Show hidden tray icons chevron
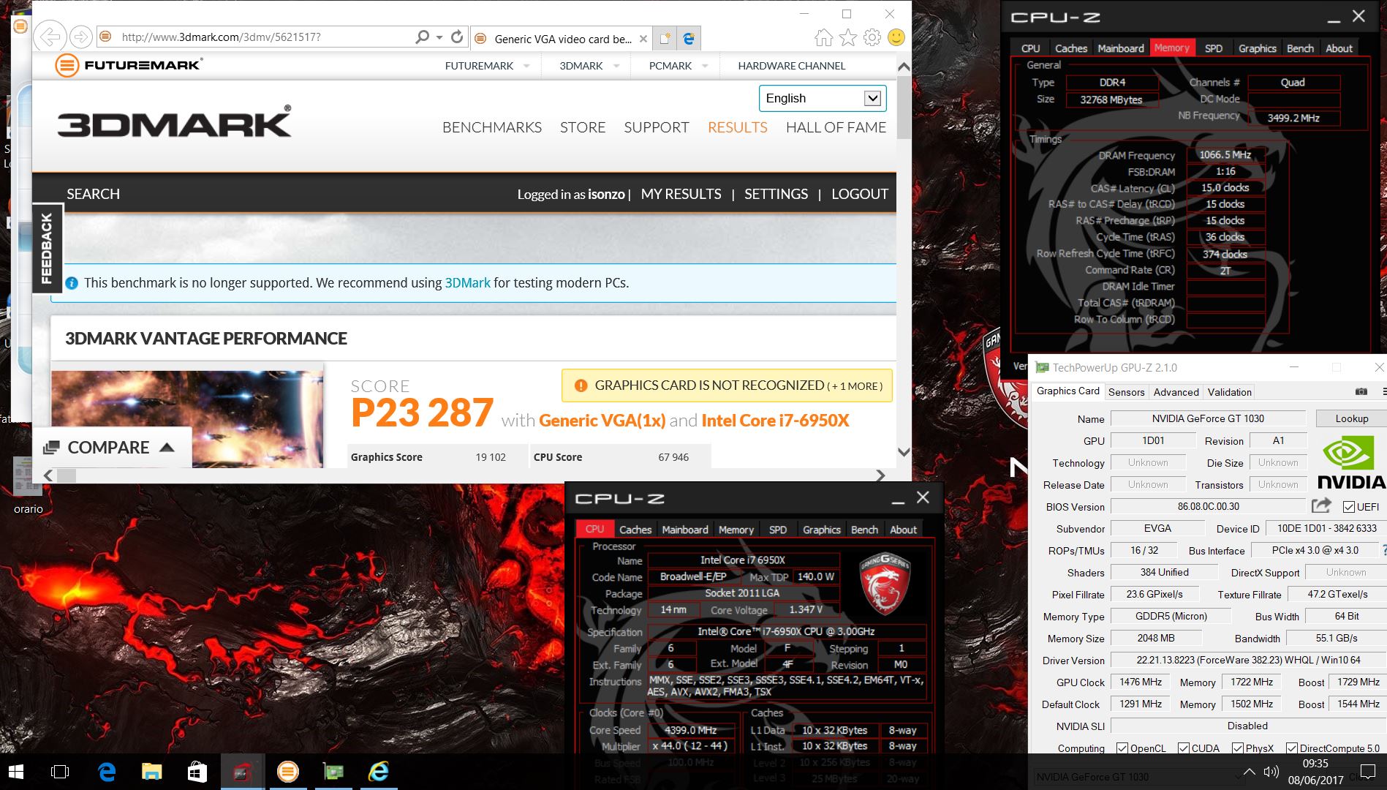The width and height of the screenshot is (1387, 790). point(1250,772)
